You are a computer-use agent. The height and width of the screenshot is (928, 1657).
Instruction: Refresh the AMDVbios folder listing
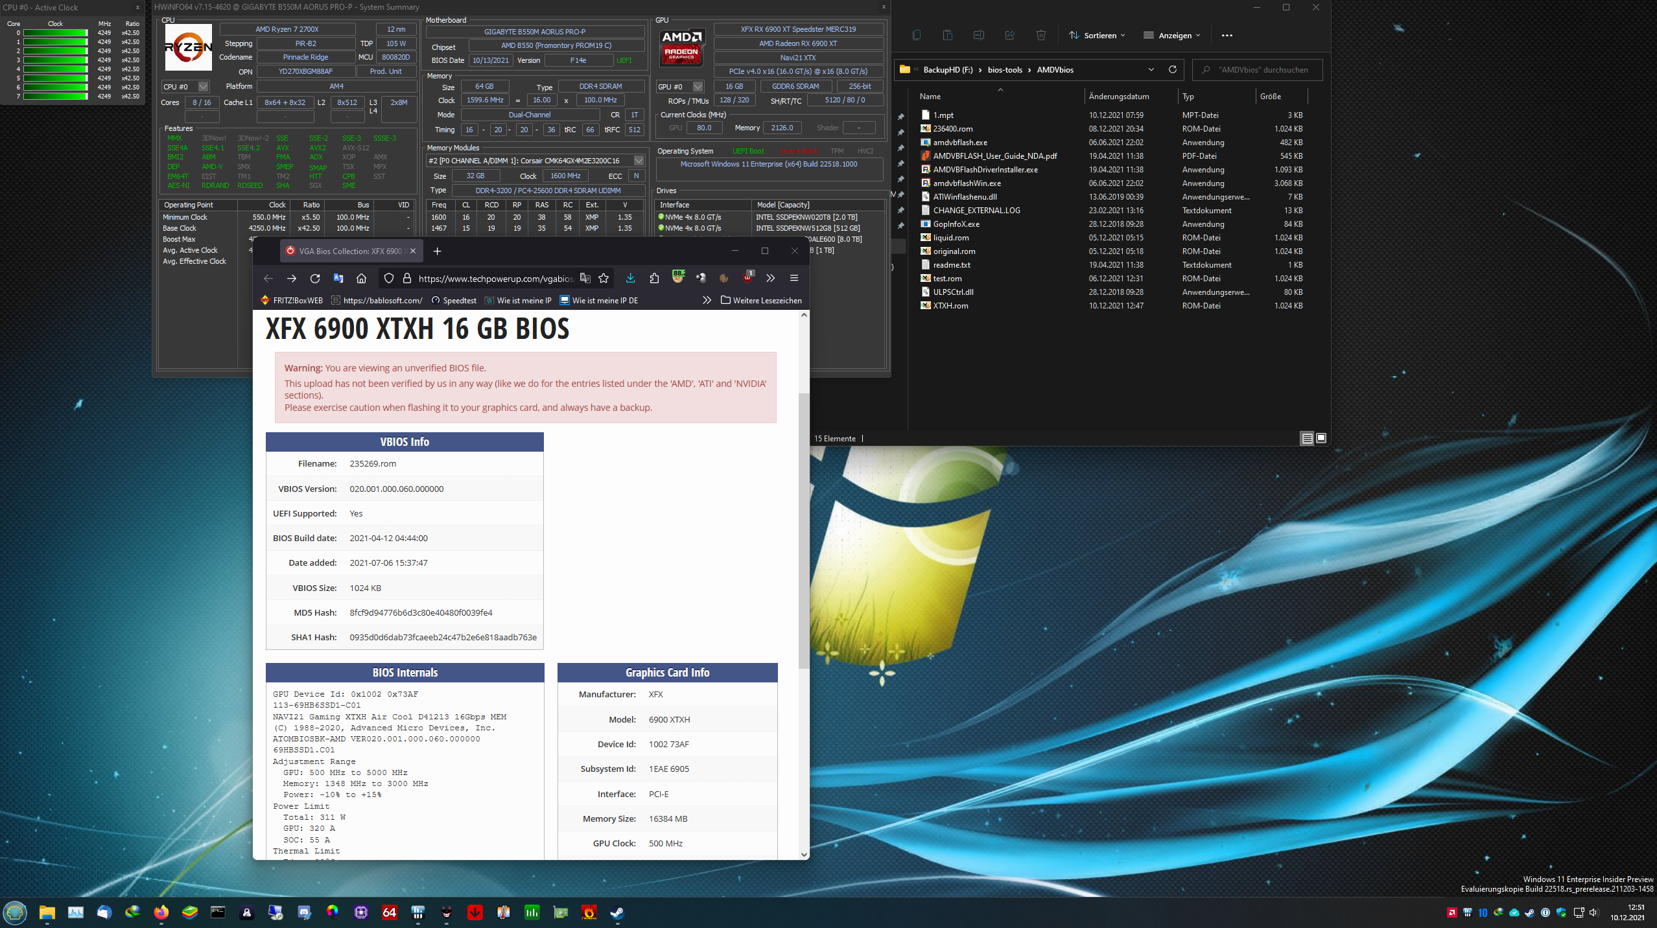tap(1172, 69)
